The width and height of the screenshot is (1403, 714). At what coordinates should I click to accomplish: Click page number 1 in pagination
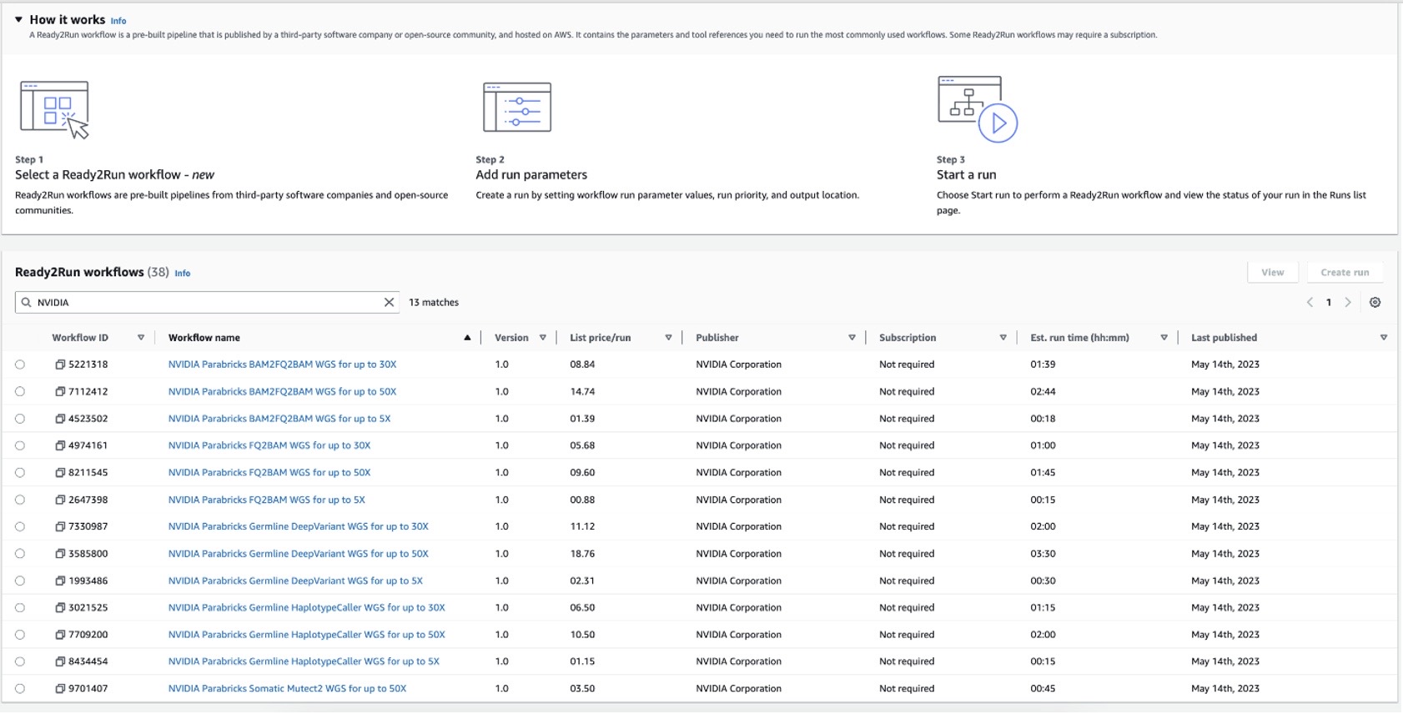coord(1329,302)
